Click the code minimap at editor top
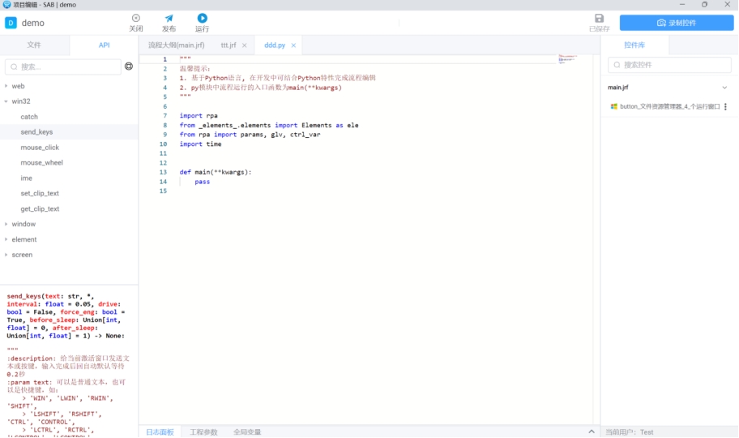Screen dimensions: 739x438 pyautogui.click(x=567, y=58)
